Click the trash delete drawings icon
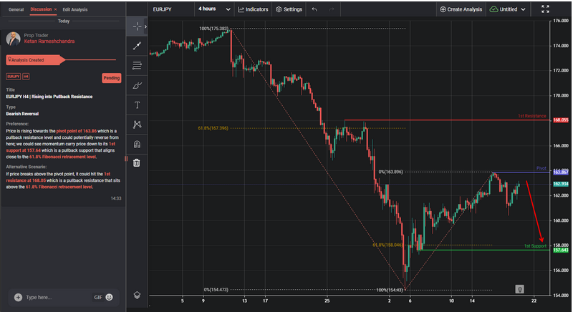Image resolution: width=573 pixels, height=312 pixels. pyautogui.click(x=137, y=162)
